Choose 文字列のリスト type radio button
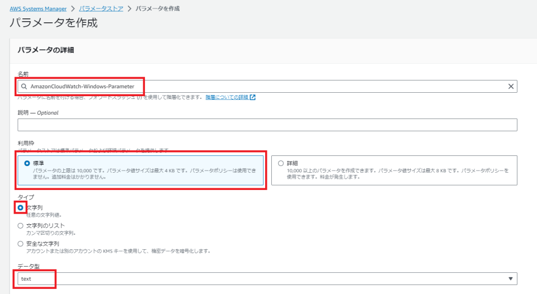Viewport: 537px width, 294px height. click(x=21, y=226)
